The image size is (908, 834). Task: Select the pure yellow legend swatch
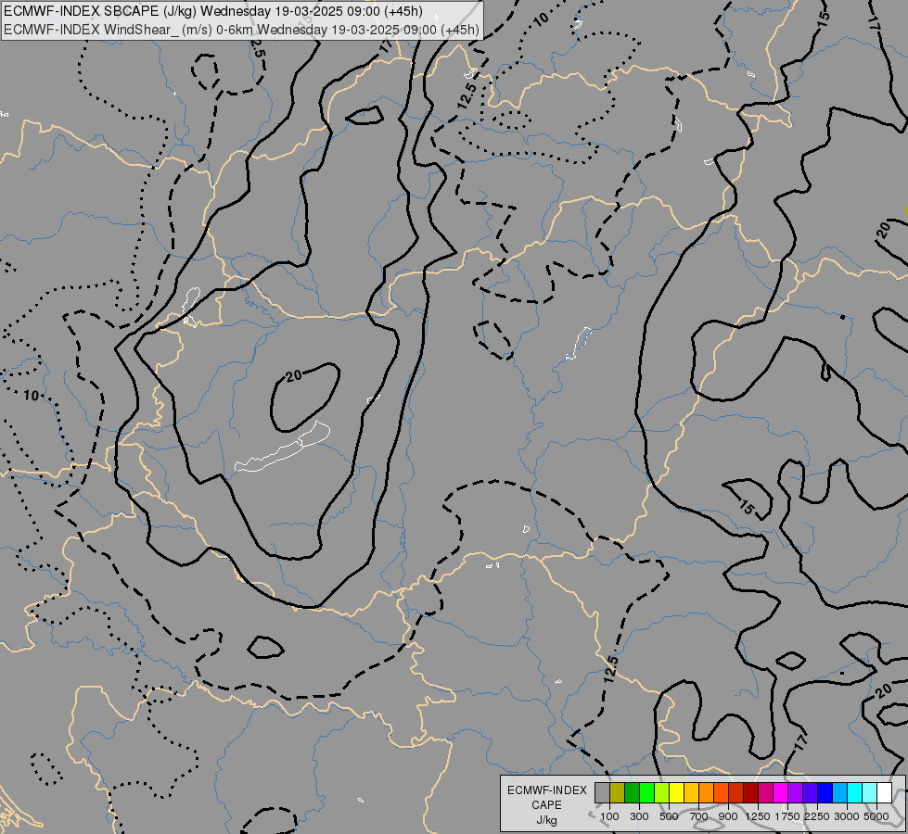tap(676, 793)
